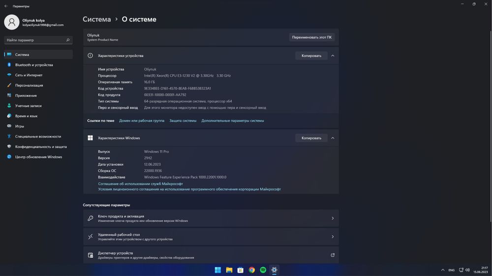Copy device specifications with Копировать

[x=311, y=56]
